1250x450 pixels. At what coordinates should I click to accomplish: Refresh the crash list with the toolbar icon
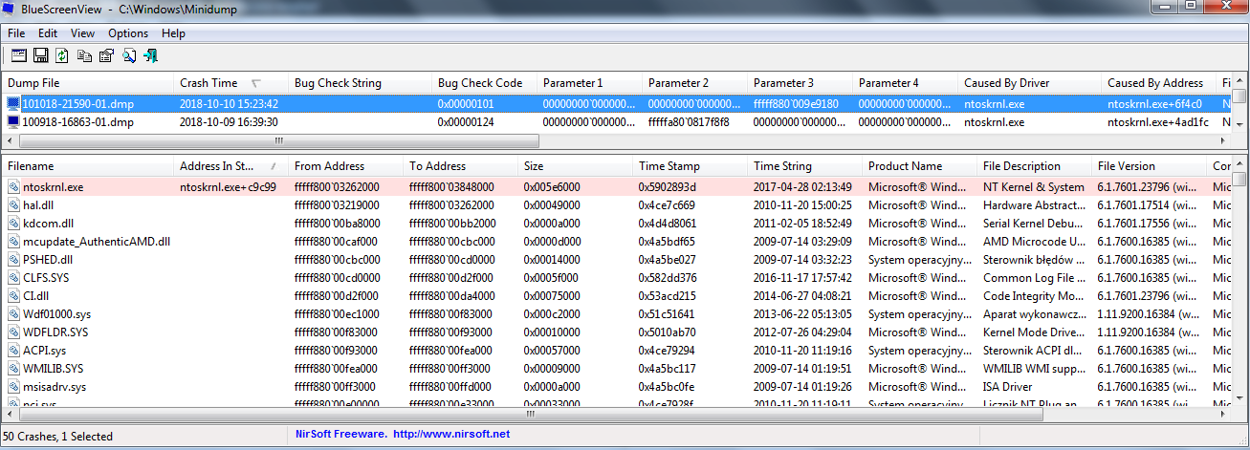pos(62,55)
